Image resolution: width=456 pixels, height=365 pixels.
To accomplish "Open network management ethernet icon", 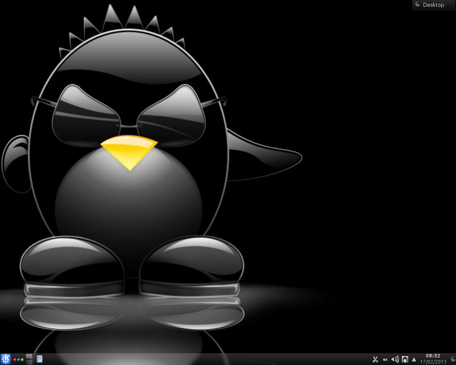I will pyautogui.click(x=405, y=359).
